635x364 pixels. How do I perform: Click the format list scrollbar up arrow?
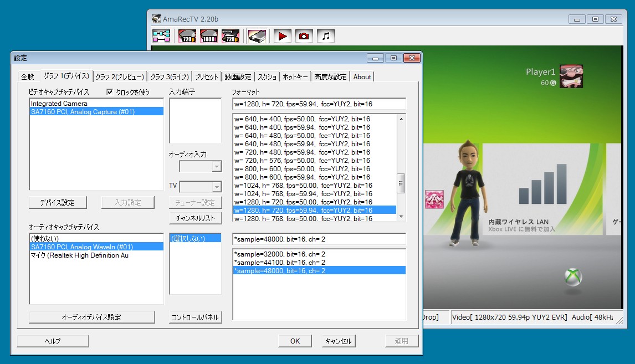coord(401,119)
